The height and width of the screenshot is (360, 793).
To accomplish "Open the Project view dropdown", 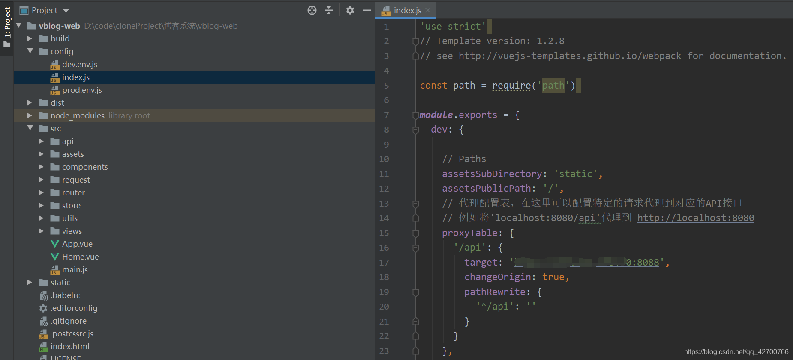I will [x=66, y=11].
